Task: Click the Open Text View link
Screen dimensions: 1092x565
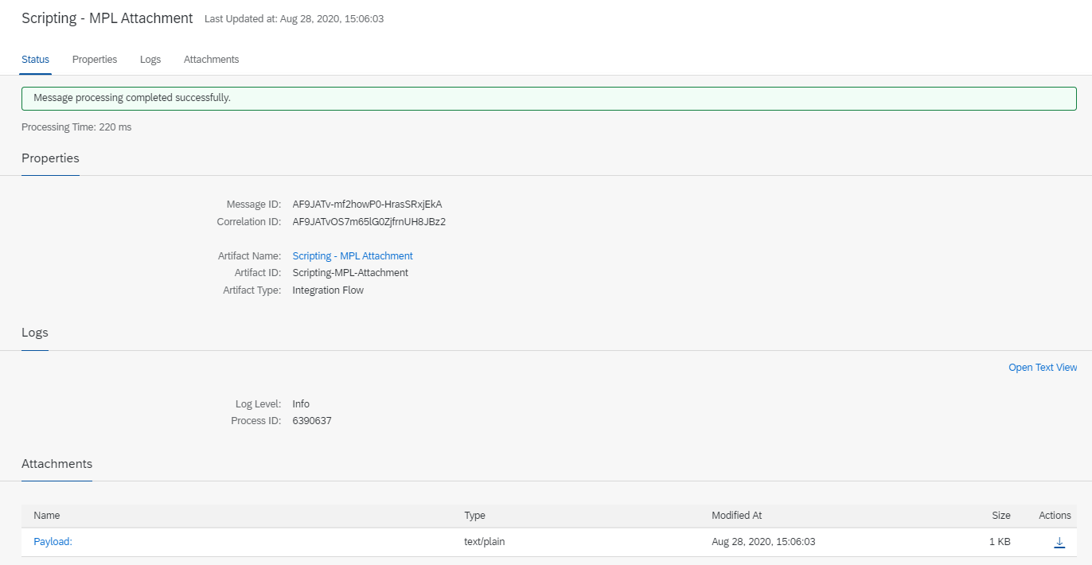Action: (x=1043, y=368)
